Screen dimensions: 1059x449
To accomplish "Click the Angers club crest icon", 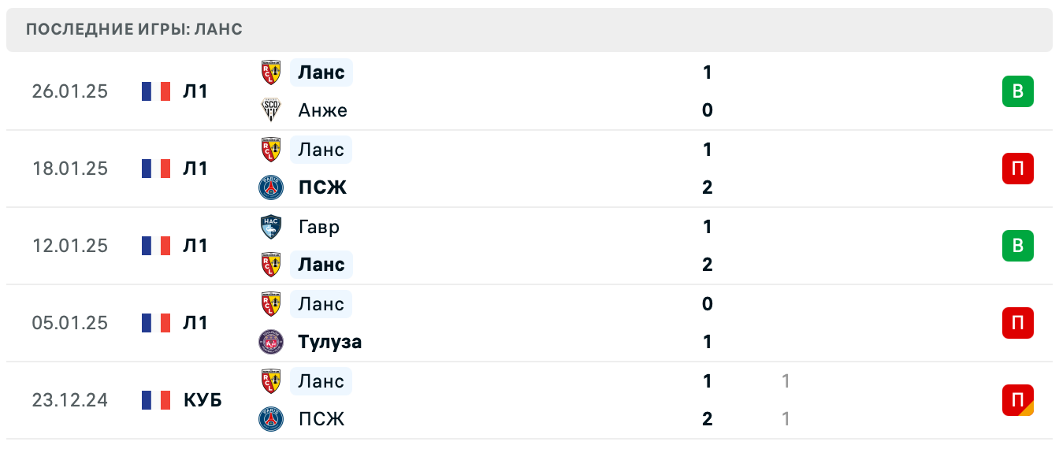I will pyautogui.click(x=271, y=110).
